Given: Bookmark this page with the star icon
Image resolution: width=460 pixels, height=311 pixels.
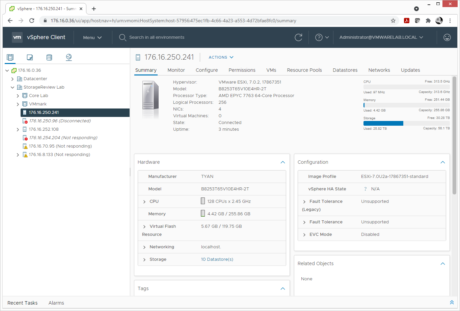Looking at the screenshot, I should (393, 21).
